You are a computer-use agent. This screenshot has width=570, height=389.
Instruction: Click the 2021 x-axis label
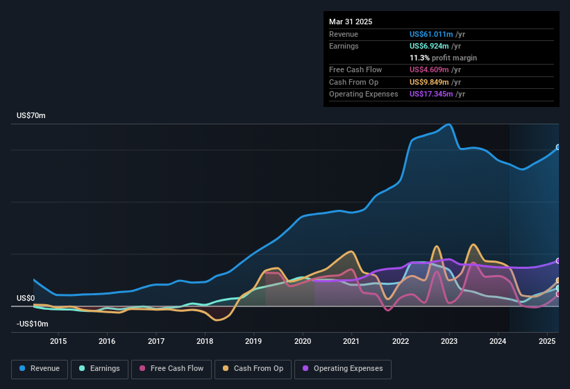point(351,341)
